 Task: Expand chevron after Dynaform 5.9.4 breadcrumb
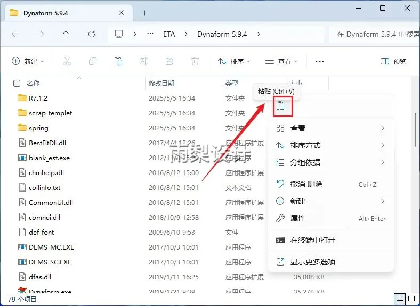click(x=259, y=34)
